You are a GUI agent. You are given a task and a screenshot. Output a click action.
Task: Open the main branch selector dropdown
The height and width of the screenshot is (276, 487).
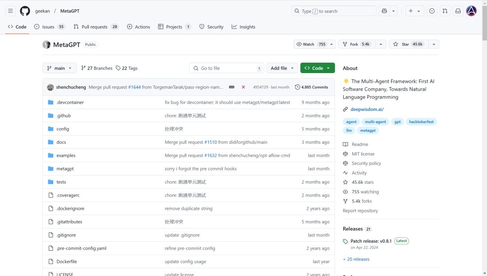coord(60,68)
